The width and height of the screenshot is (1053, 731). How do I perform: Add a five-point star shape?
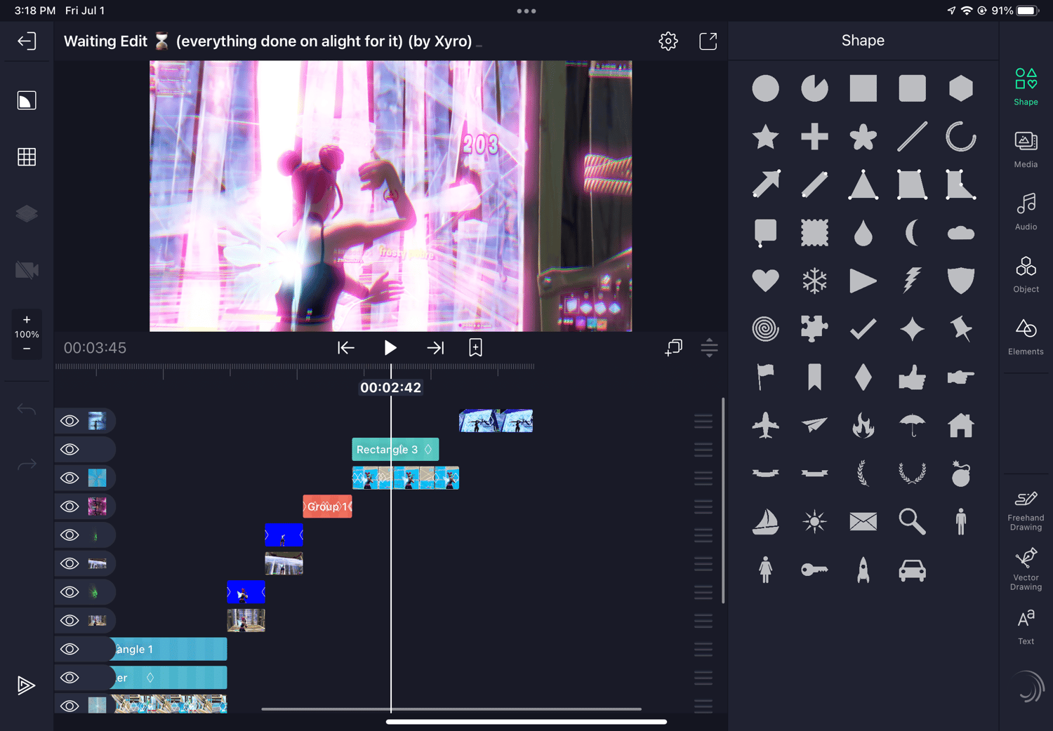click(765, 137)
